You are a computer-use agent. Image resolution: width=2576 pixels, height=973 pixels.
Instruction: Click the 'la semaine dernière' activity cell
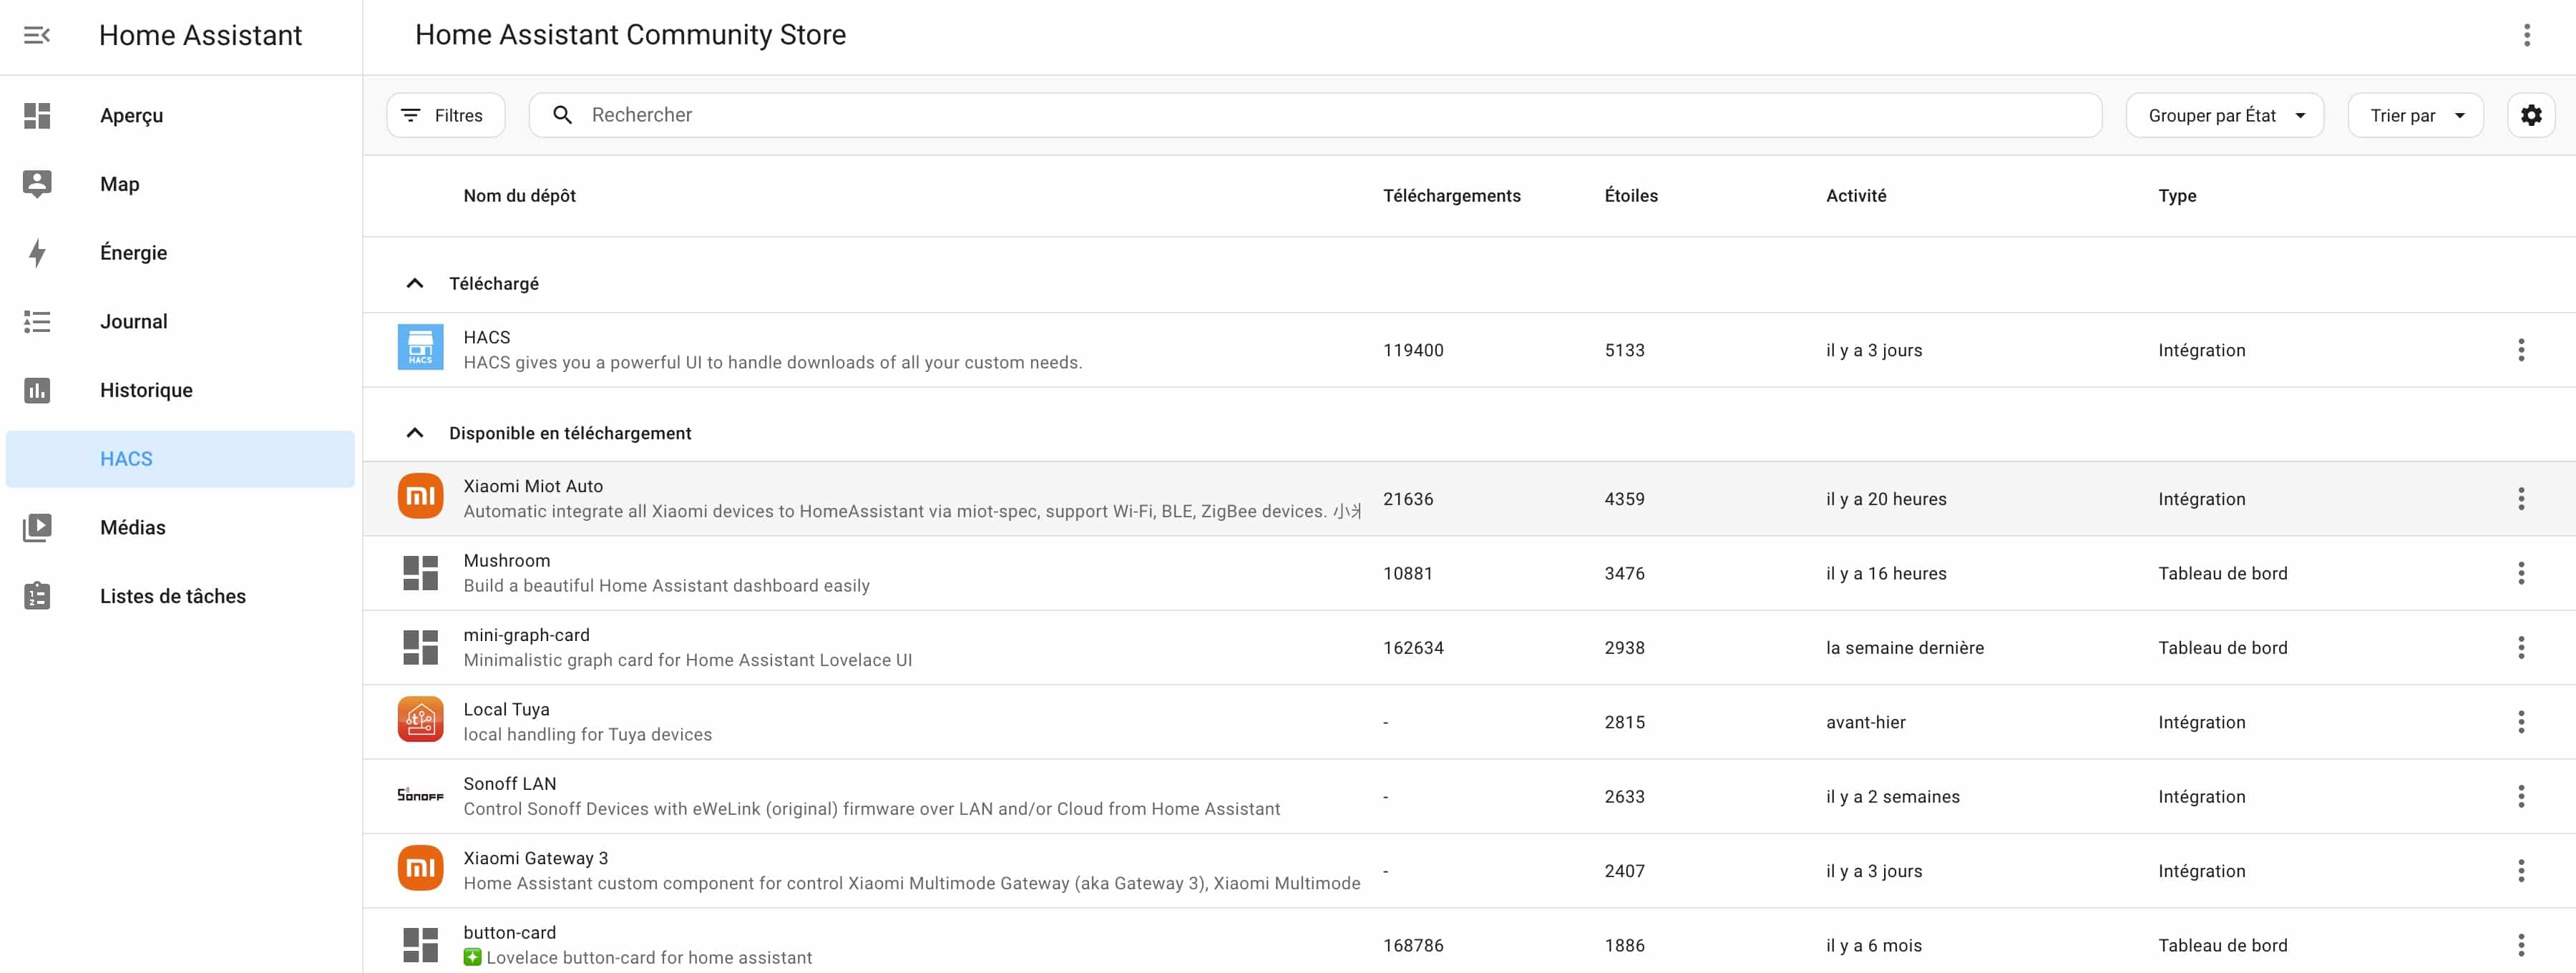click(x=1904, y=648)
